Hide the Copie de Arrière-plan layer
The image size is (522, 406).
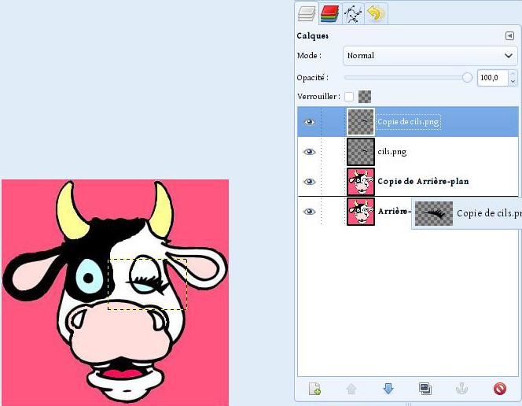(x=310, y=182)
